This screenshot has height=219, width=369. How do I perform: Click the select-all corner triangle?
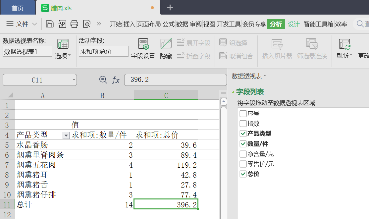(x=10, y=95)
